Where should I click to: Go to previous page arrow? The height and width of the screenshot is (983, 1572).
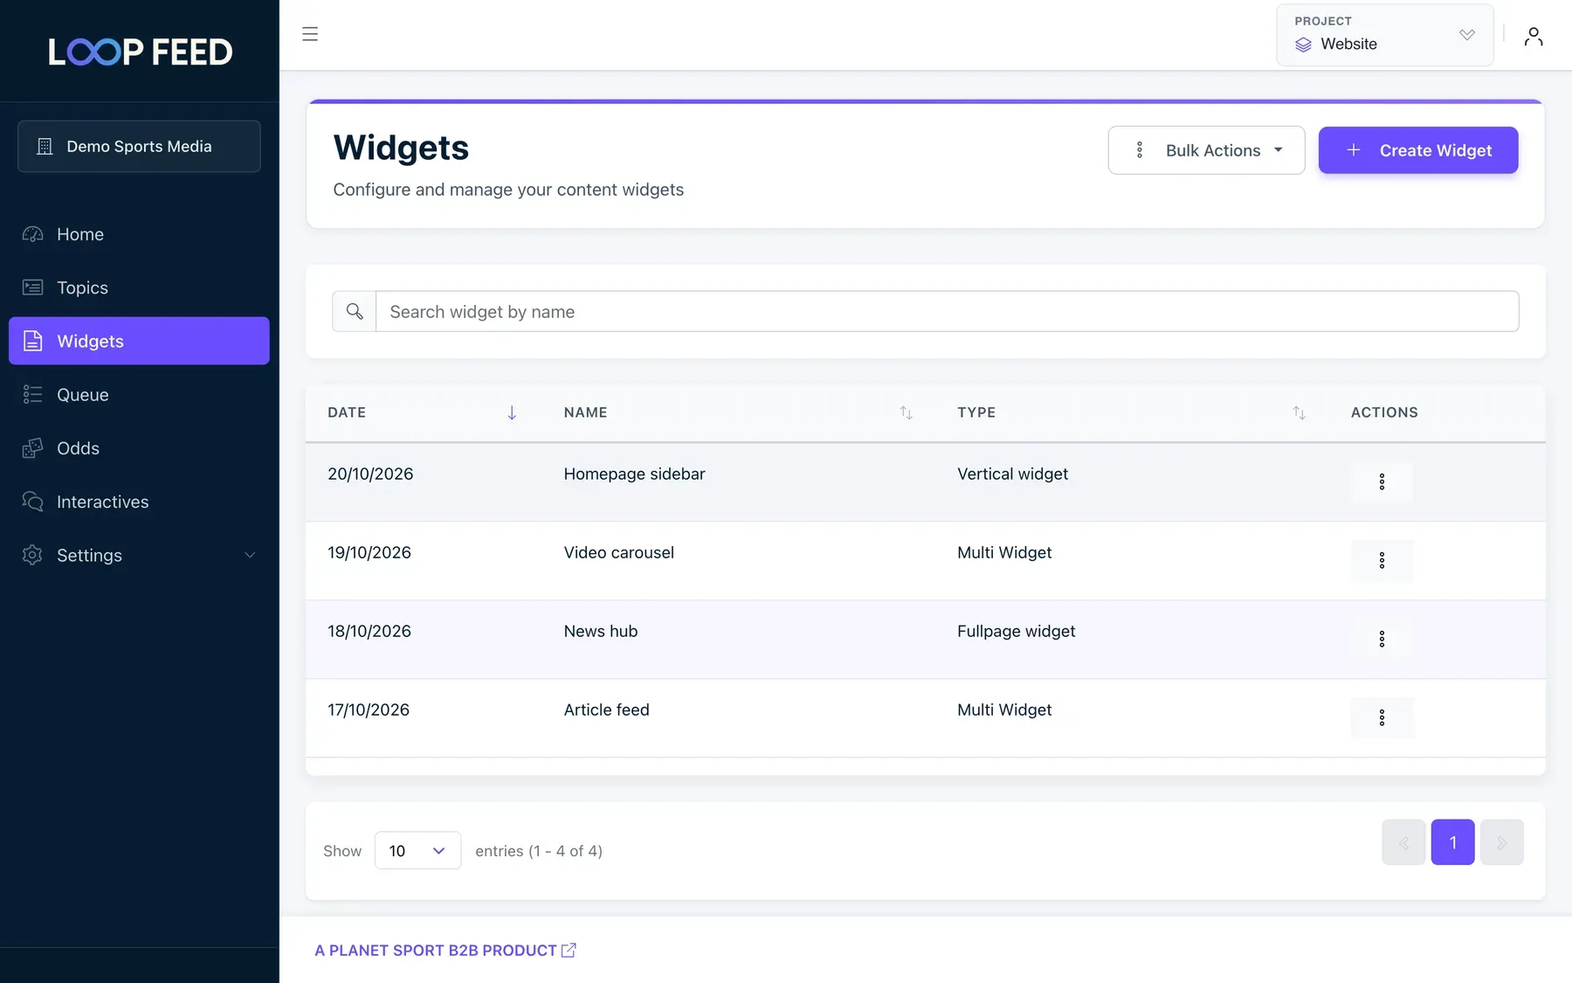coord(1403,842)
